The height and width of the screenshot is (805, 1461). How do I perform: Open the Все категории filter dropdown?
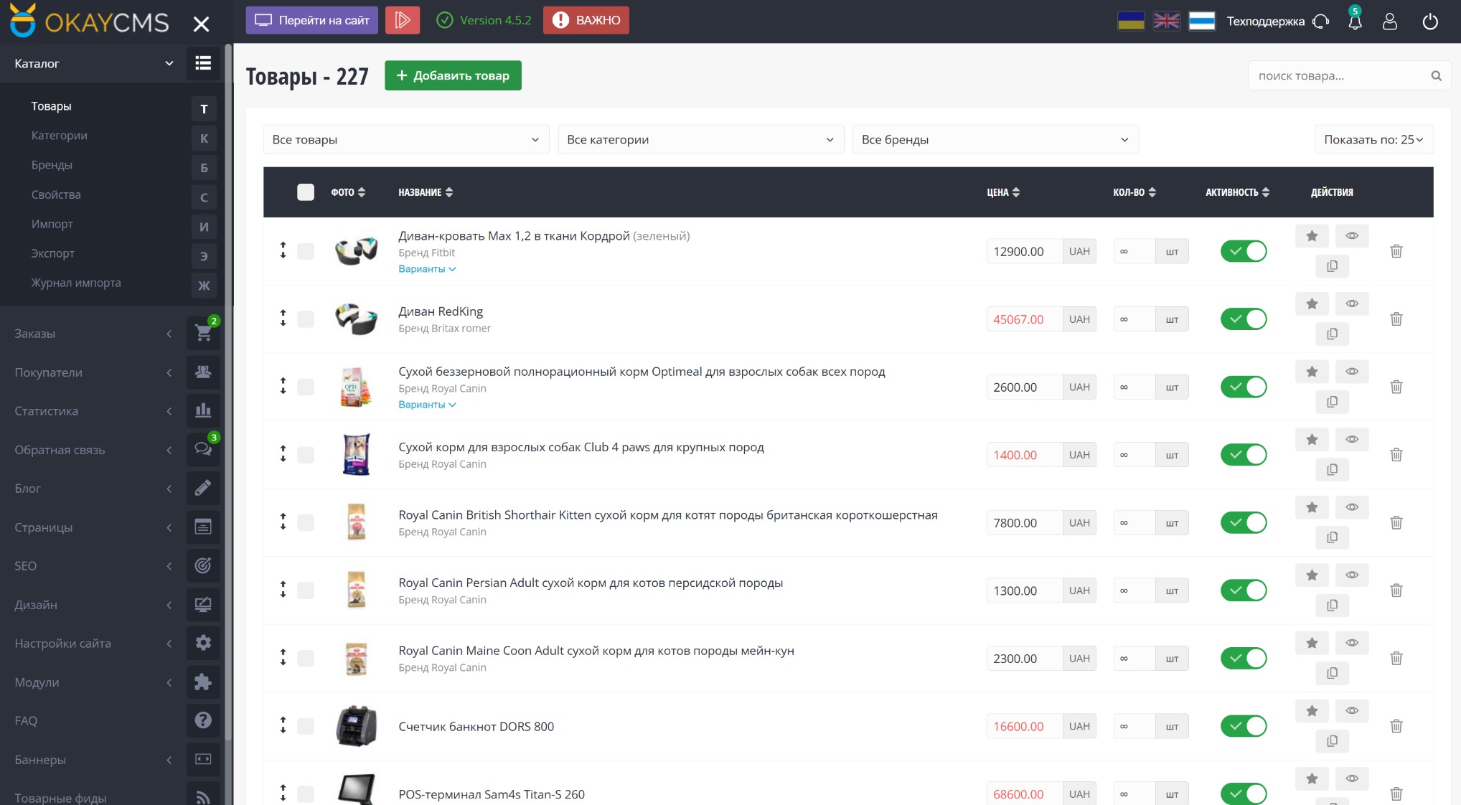[x=700, y=139]
